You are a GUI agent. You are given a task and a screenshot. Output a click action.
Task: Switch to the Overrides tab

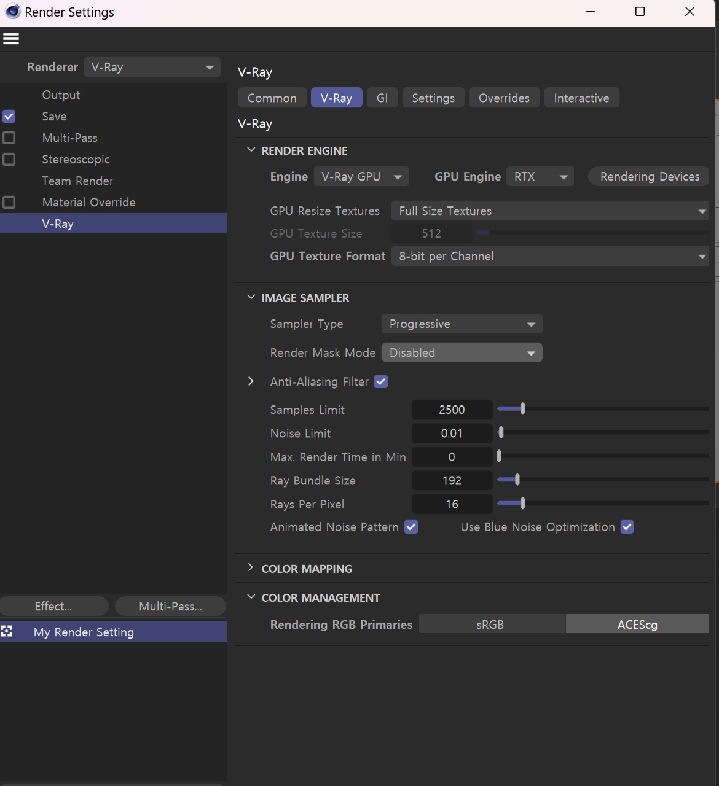click(x=504, y=98)
